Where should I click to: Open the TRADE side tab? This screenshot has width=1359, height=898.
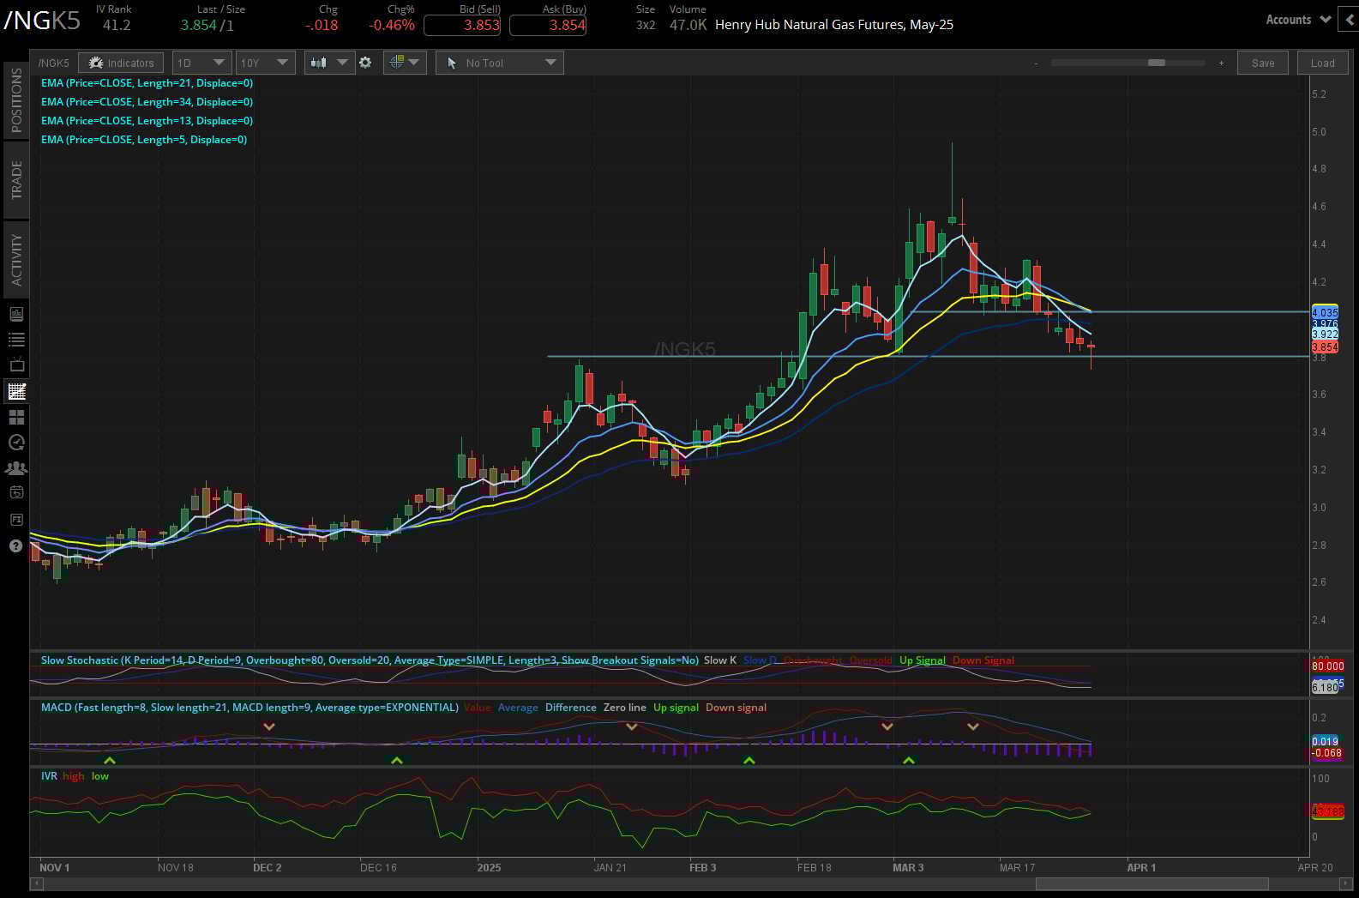(x=16, y=179)
